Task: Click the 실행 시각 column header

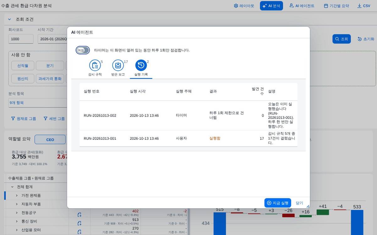Action: click(138, 91)
